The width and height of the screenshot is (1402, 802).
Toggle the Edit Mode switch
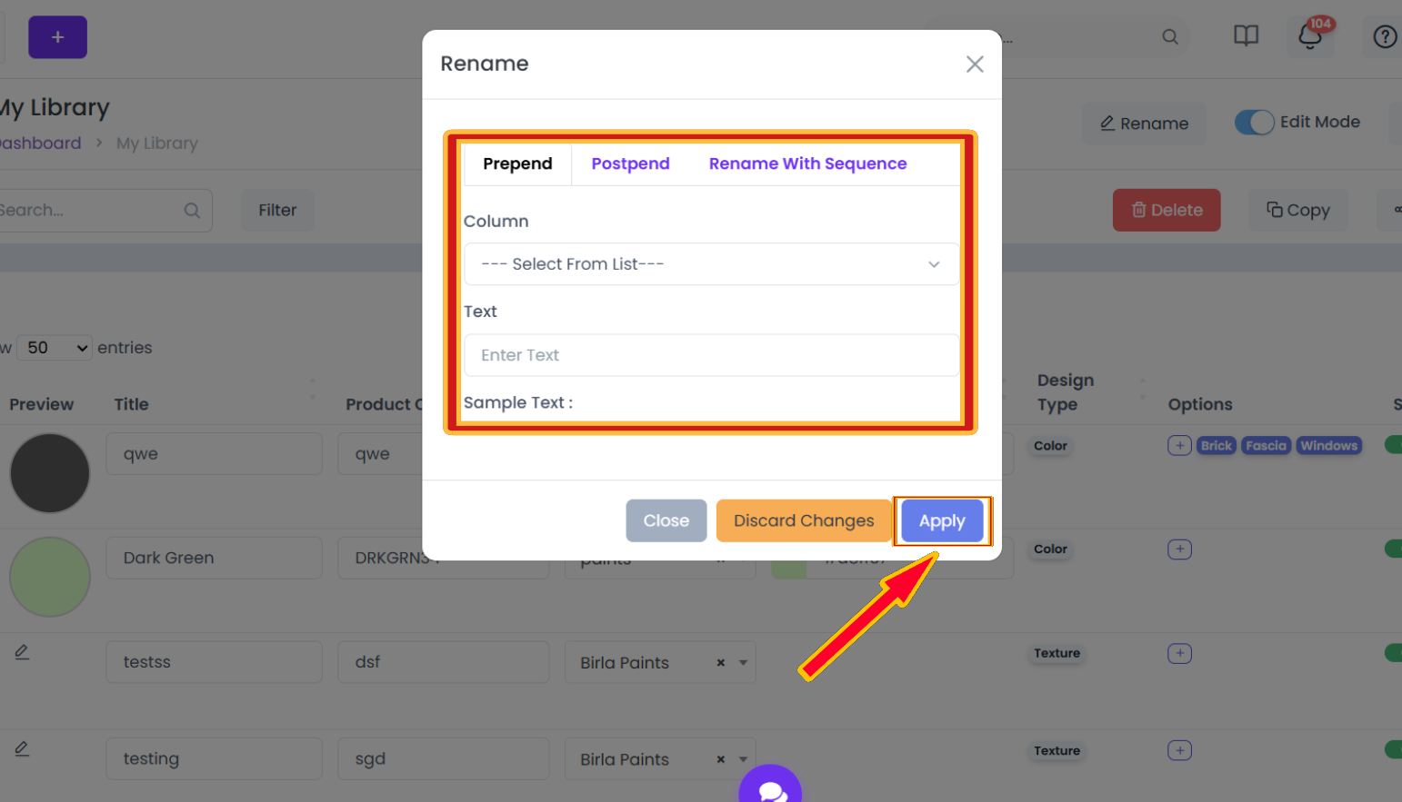1254,123
